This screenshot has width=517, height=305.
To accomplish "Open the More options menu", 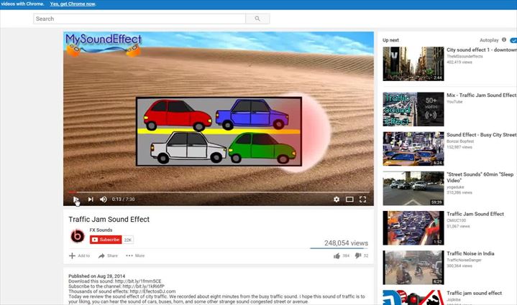I will click(135, 255).
